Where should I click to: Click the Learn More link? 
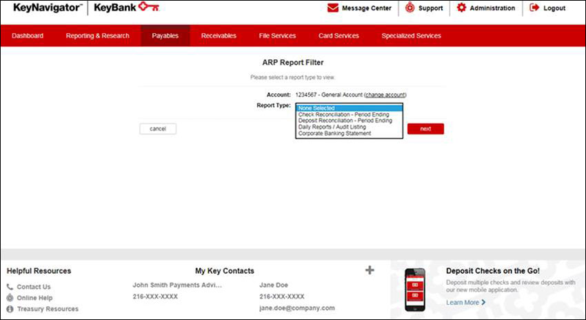click(463, 302)
